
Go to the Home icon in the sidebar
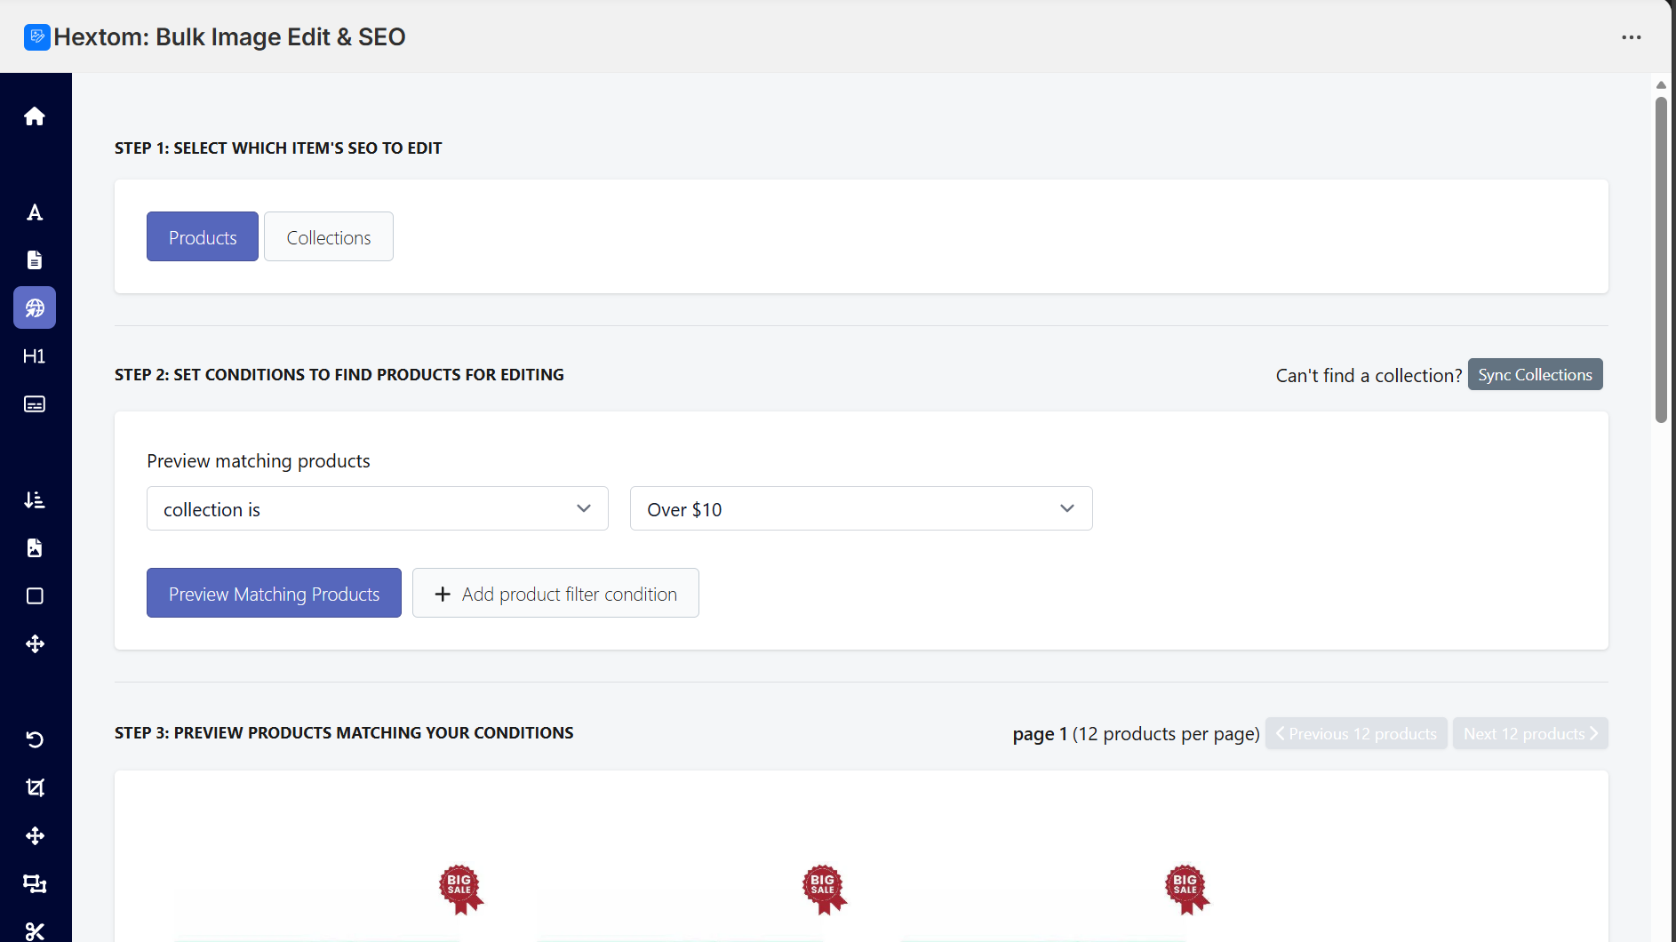35,116
